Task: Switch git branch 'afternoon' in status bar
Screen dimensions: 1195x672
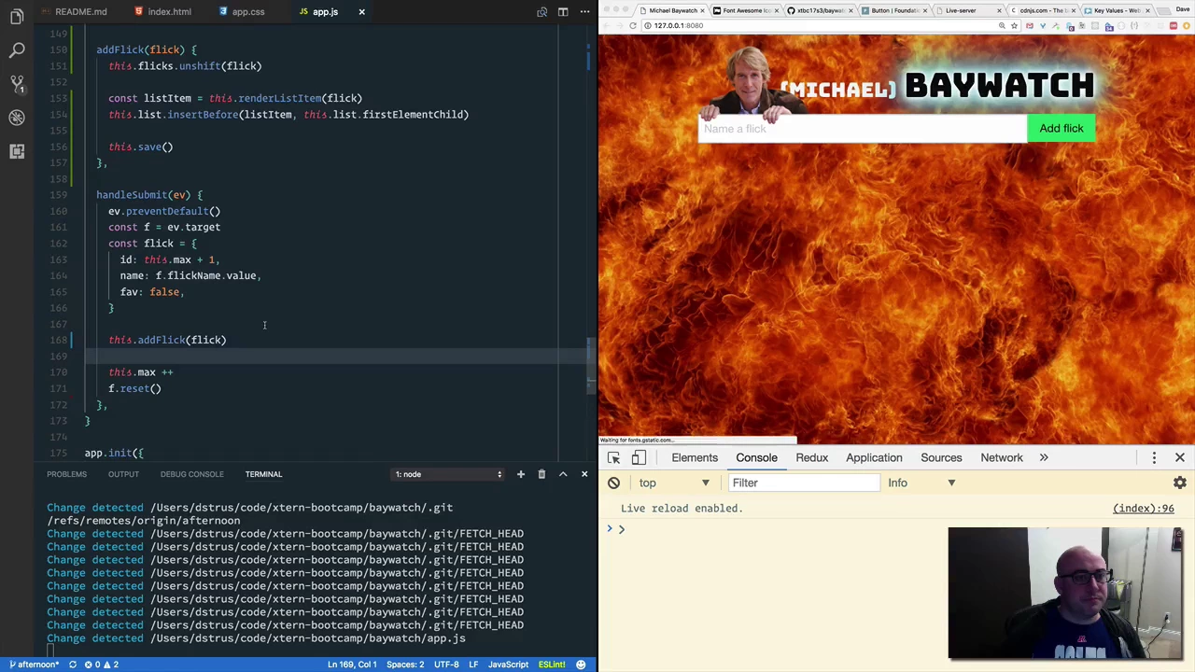Action: tap(34, 665)
